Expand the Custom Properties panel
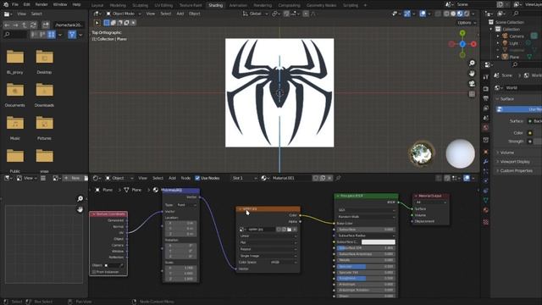Image resolution: width=542 pixels, height=305 pixels. click(516, 170)
